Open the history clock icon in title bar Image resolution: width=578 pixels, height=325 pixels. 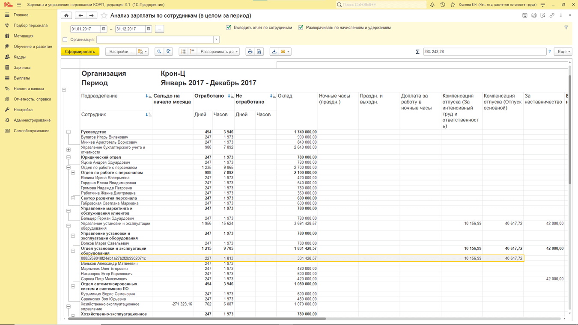[442, 5]
